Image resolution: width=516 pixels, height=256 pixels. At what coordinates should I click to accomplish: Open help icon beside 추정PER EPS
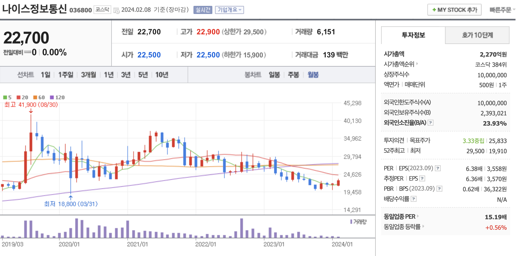pos(422,178)
